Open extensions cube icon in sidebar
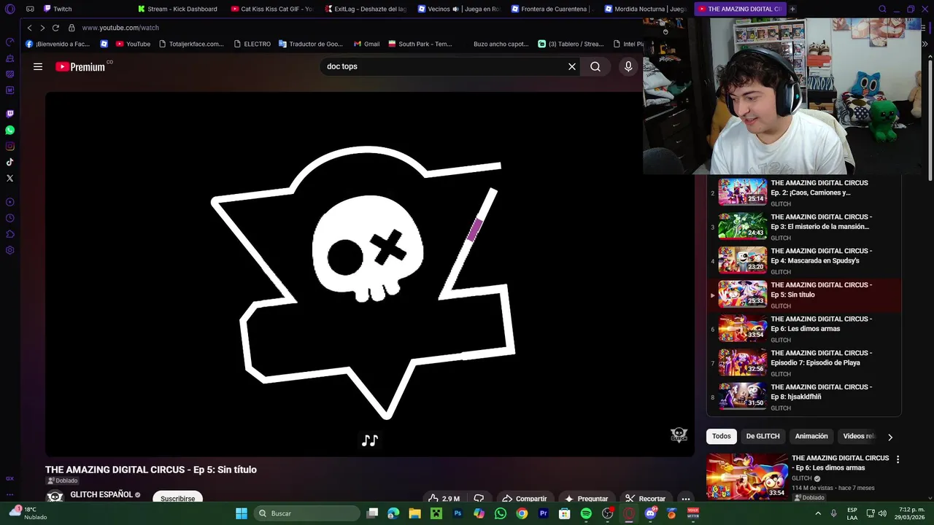The height and width of the screenshot is (525, 934). (x=9, y=234)
